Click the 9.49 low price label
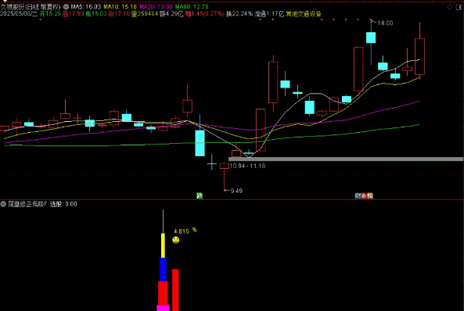464x311 pixels. pyautogui.click(x=236, y=191)
